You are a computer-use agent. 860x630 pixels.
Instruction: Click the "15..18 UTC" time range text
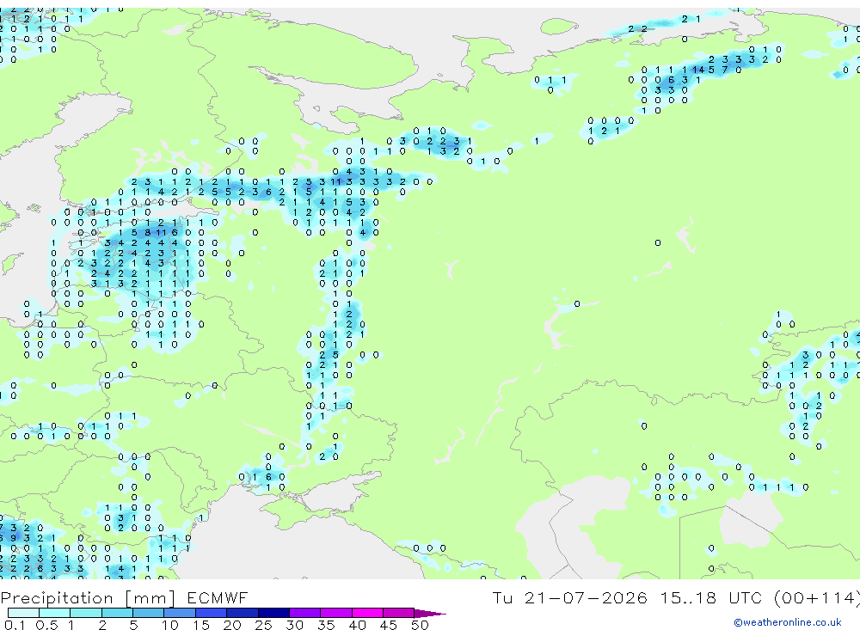coord(712,597)
